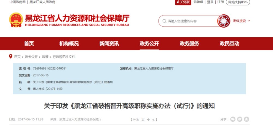Set font size to 中
Screen dimensions: 273x125
(149, 120)
